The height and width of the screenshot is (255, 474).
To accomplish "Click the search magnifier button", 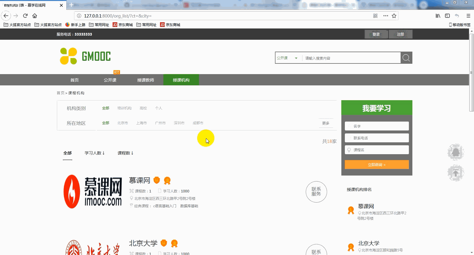I will click(406, 58).
